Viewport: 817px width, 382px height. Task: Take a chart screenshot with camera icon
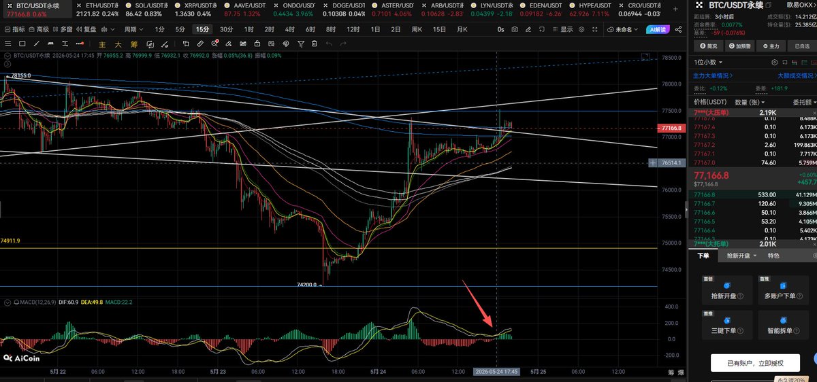click(514, 29)
